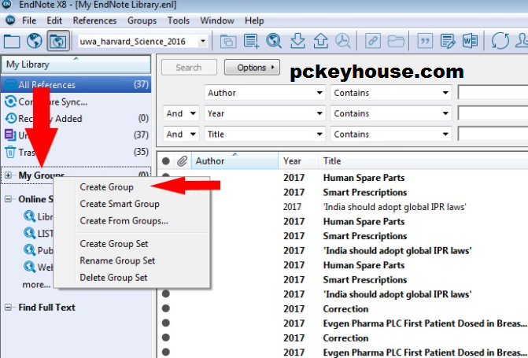Viewport: 528px width, 358px height.
Task: Toggle read dot on last Evgen Pharma row
Action: [x=166, y=352]
